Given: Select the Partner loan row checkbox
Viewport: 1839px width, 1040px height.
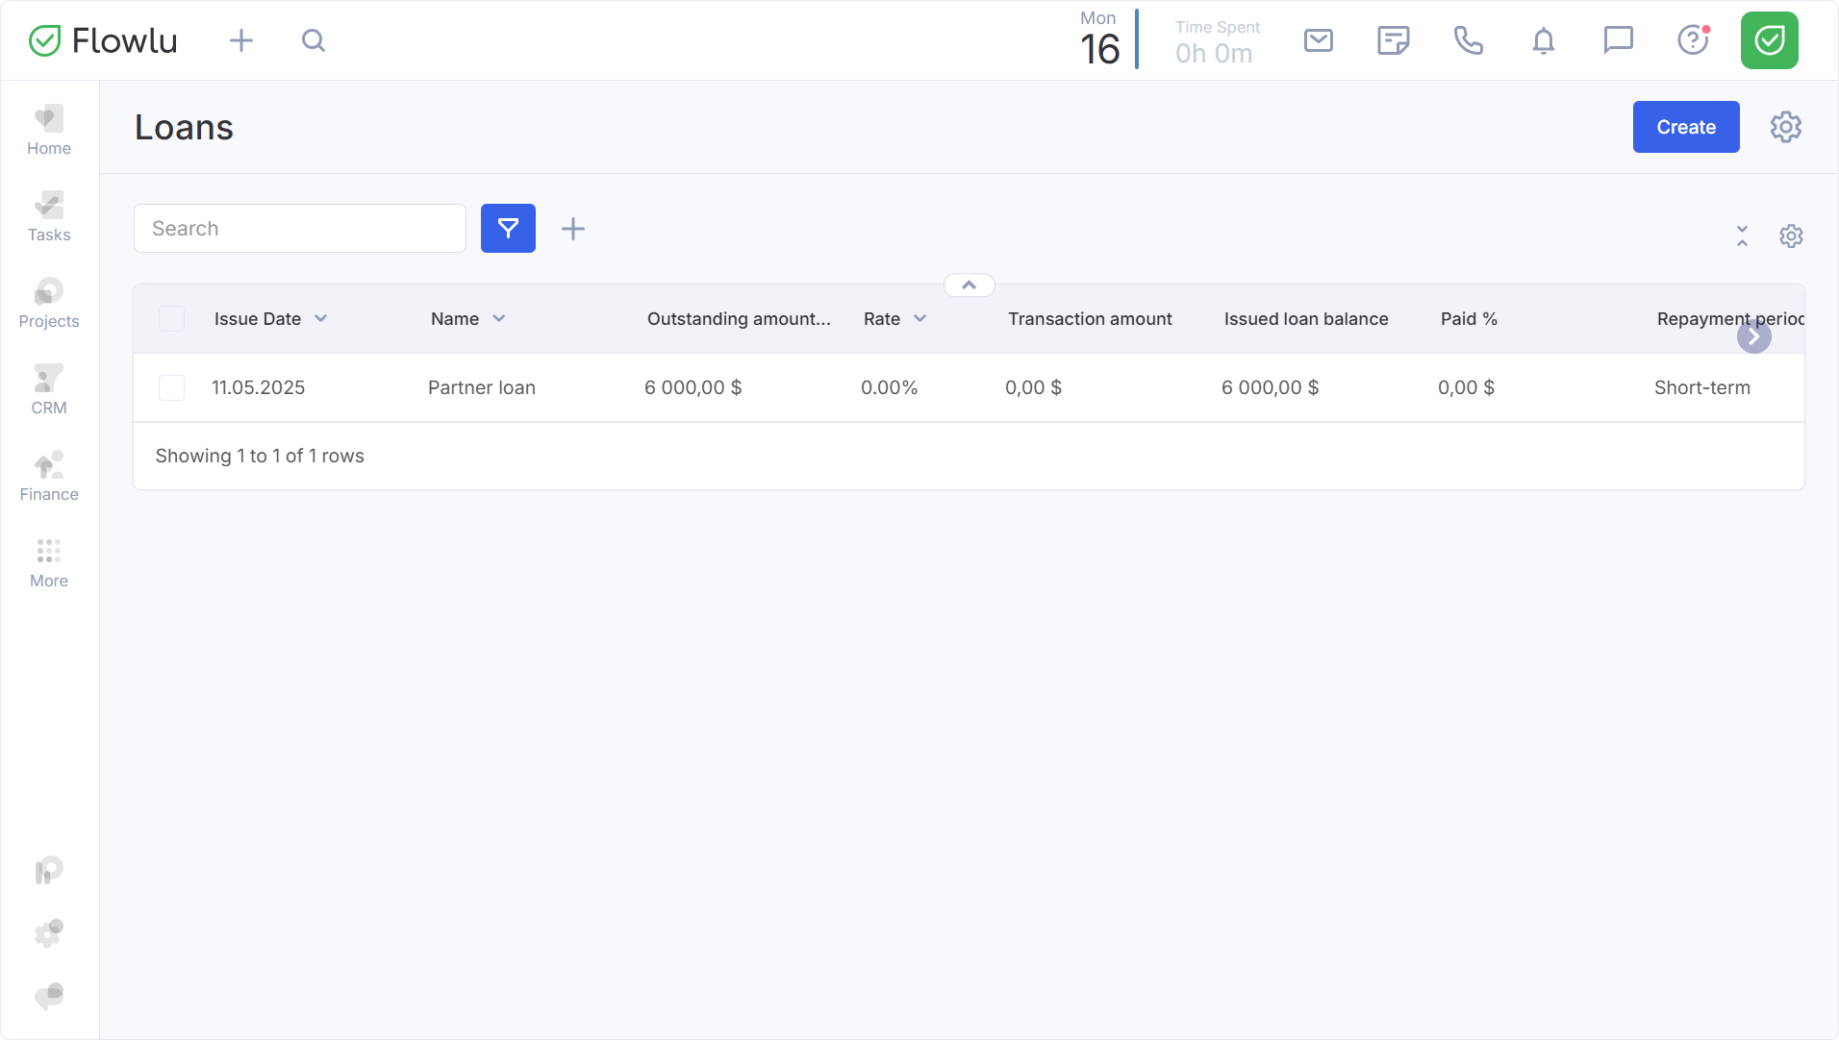Looking at the screenshot, I should coord(171,388).
